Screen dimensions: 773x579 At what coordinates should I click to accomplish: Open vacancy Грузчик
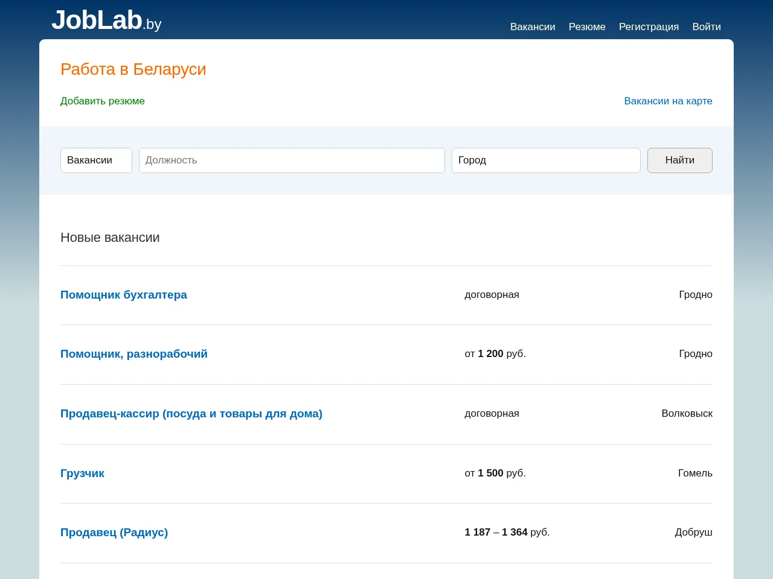click(x=82, y=473)
